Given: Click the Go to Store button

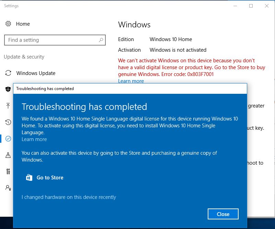Looking at the screenshot, I should [45, 177].
